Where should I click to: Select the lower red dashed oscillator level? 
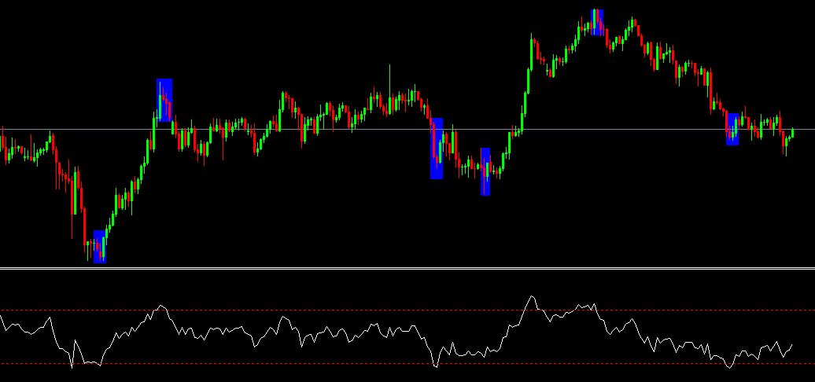coord(407,363)
